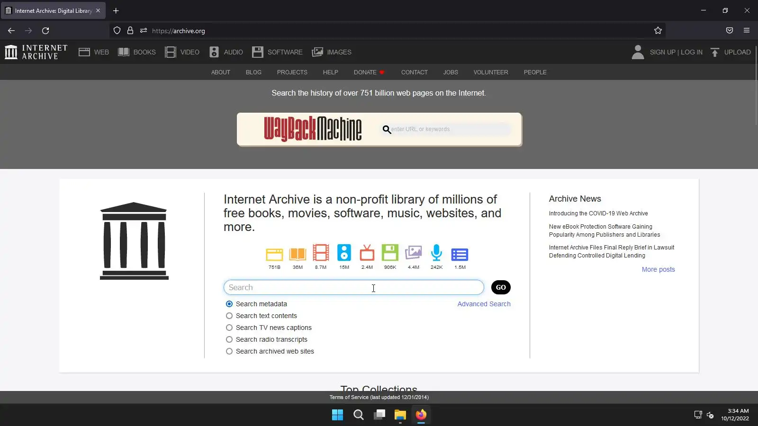
Task: Open the Software section in top navigation
Action: point(278,52)
